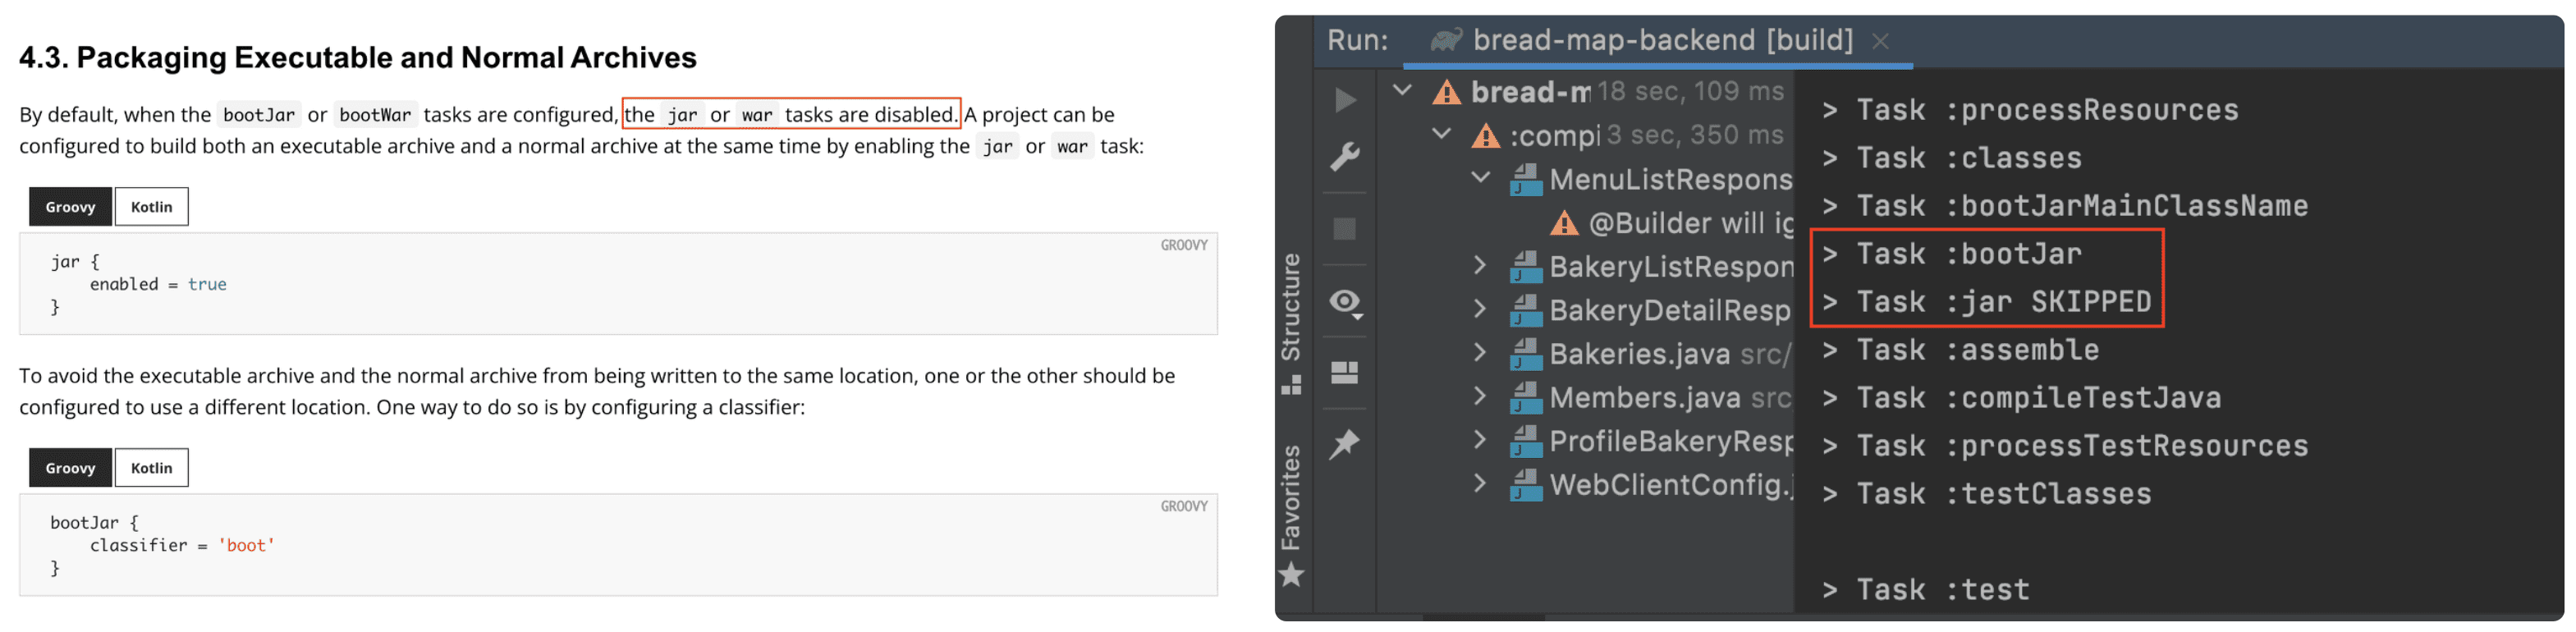Toggle the eye view options button

pos(1345,302)
